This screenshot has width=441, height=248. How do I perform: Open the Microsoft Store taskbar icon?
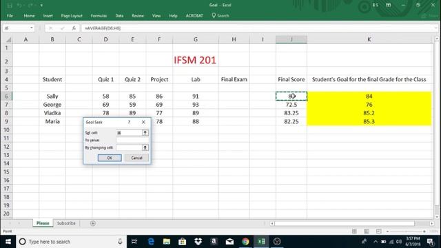[x=182, y=242]
